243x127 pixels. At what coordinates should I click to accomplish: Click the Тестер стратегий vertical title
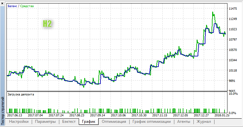pos(3,111)
